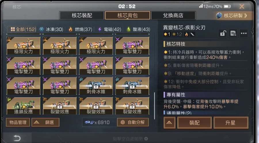Select the 連鎖反應 green core thumbnail
This screenshot has height=143, width=259.
(24, 106)
